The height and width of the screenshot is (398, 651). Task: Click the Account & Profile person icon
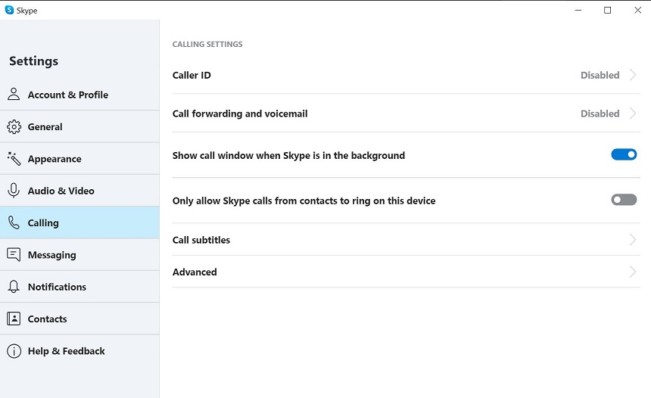(x=14, y=95)
